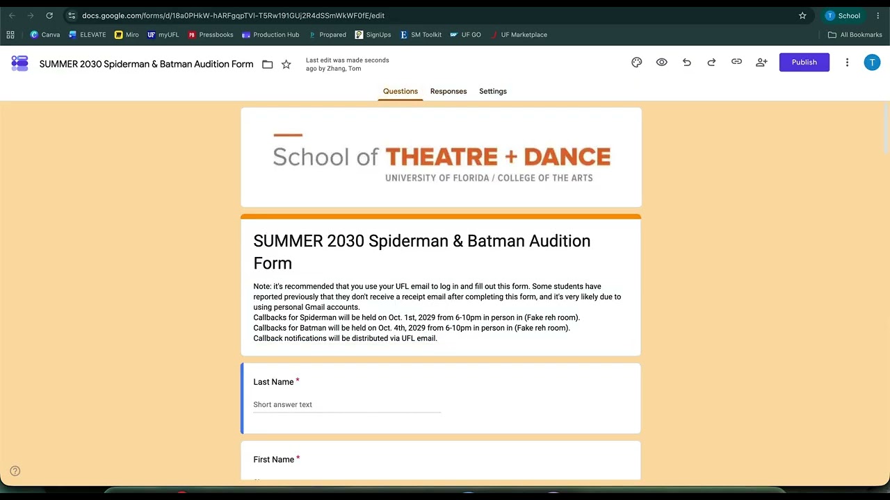Open the Canva bookmark
The image size is (890, 500).
[x=45, y=35]
